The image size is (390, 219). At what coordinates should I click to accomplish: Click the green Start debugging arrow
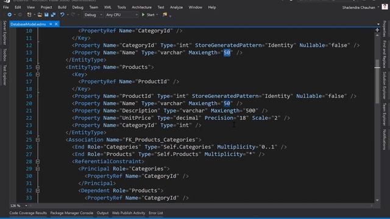click(x=143, y=15)
